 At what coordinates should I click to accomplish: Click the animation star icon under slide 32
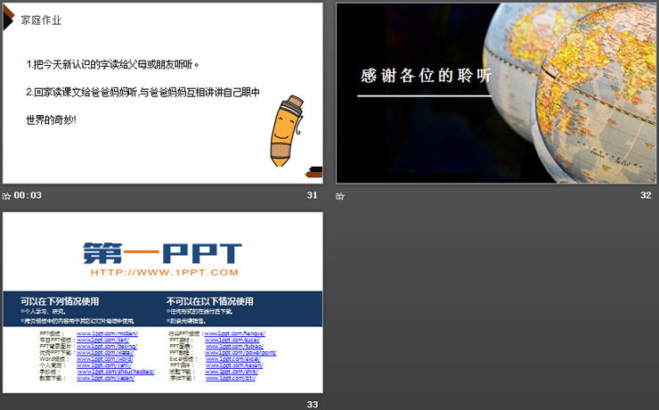(339, 196)
